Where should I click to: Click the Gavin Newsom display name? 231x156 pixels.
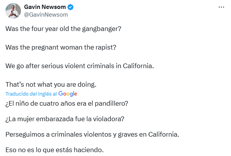[45, 7]
